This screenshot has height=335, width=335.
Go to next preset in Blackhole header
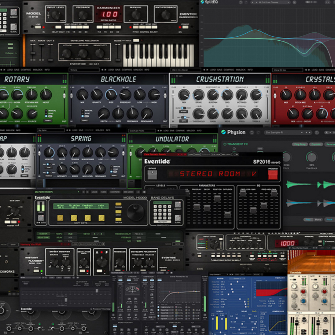point(105,70)
